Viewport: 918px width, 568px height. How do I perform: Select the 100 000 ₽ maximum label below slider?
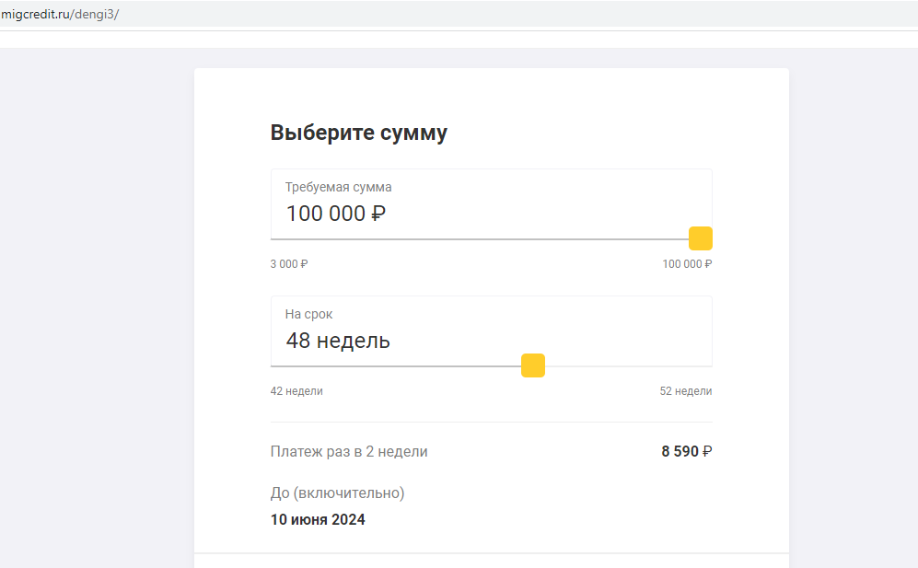click(x=687, y=264)
